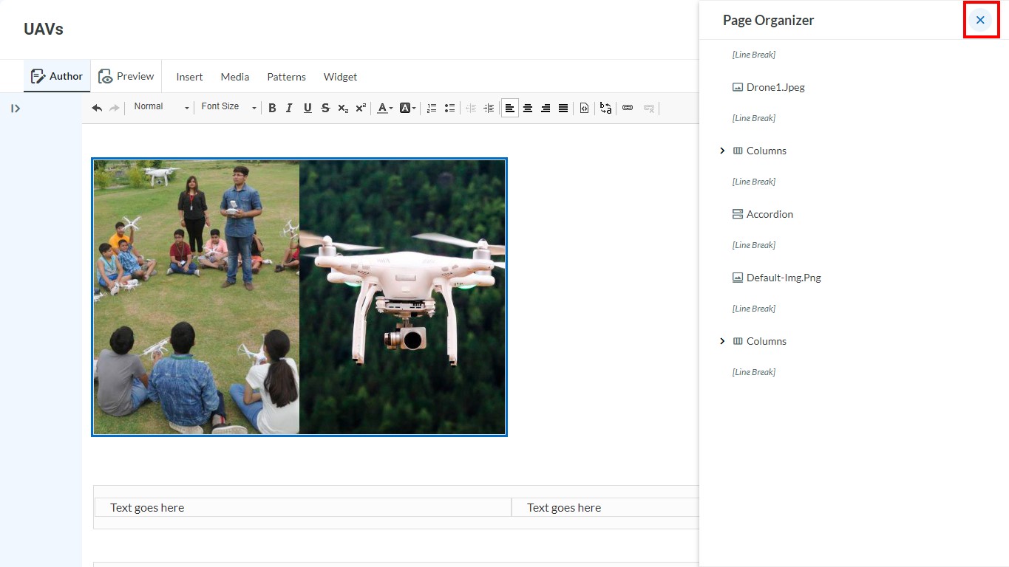The height and width of the screenshot is (567, 1009).
Task: Expand the second Columns item below Default-Img.Png
Action: (x=722, y=341)
